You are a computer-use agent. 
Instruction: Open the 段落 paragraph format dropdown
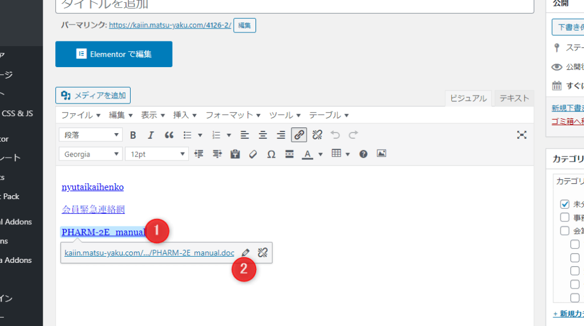click(91, 135)
